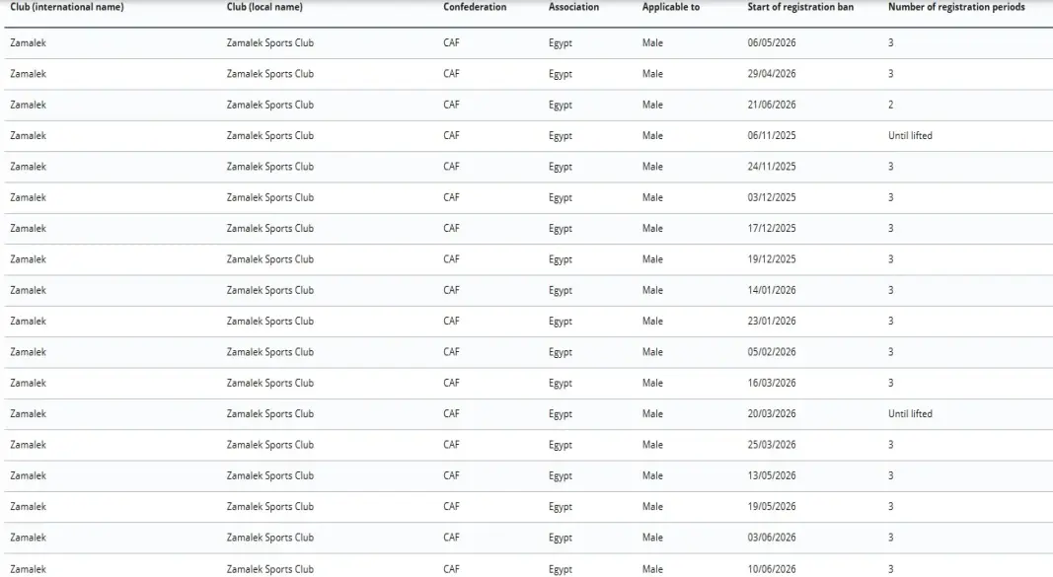Select the ban date 21/06/2026
The width and height of the screenshot is (1053, 577).
tap(772, 105)
